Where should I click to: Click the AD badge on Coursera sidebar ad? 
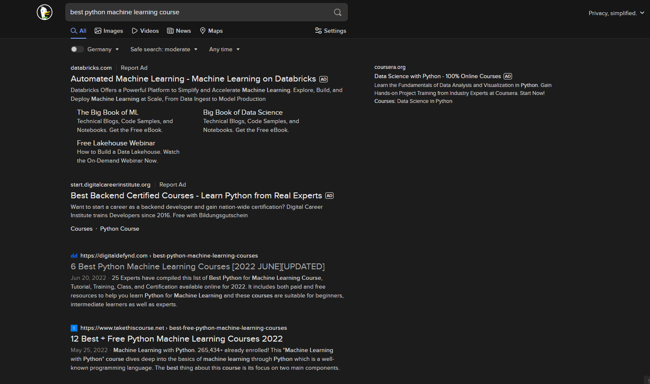(x=508, y=76)
